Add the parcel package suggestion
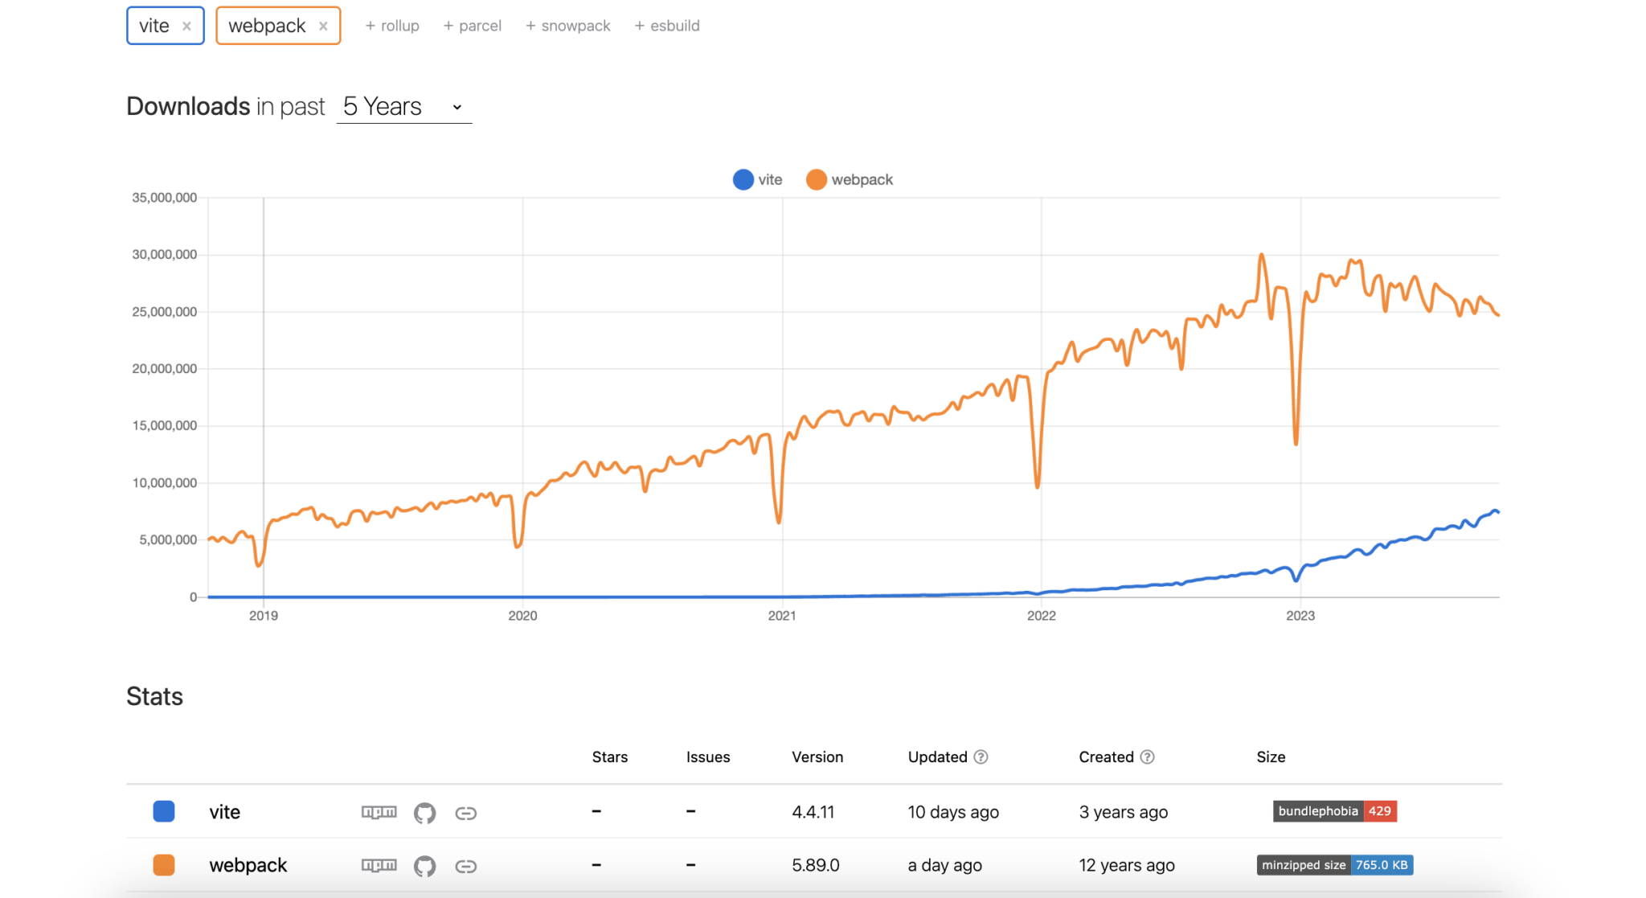This screenshot has height=898, width=1646. point(473,26)
